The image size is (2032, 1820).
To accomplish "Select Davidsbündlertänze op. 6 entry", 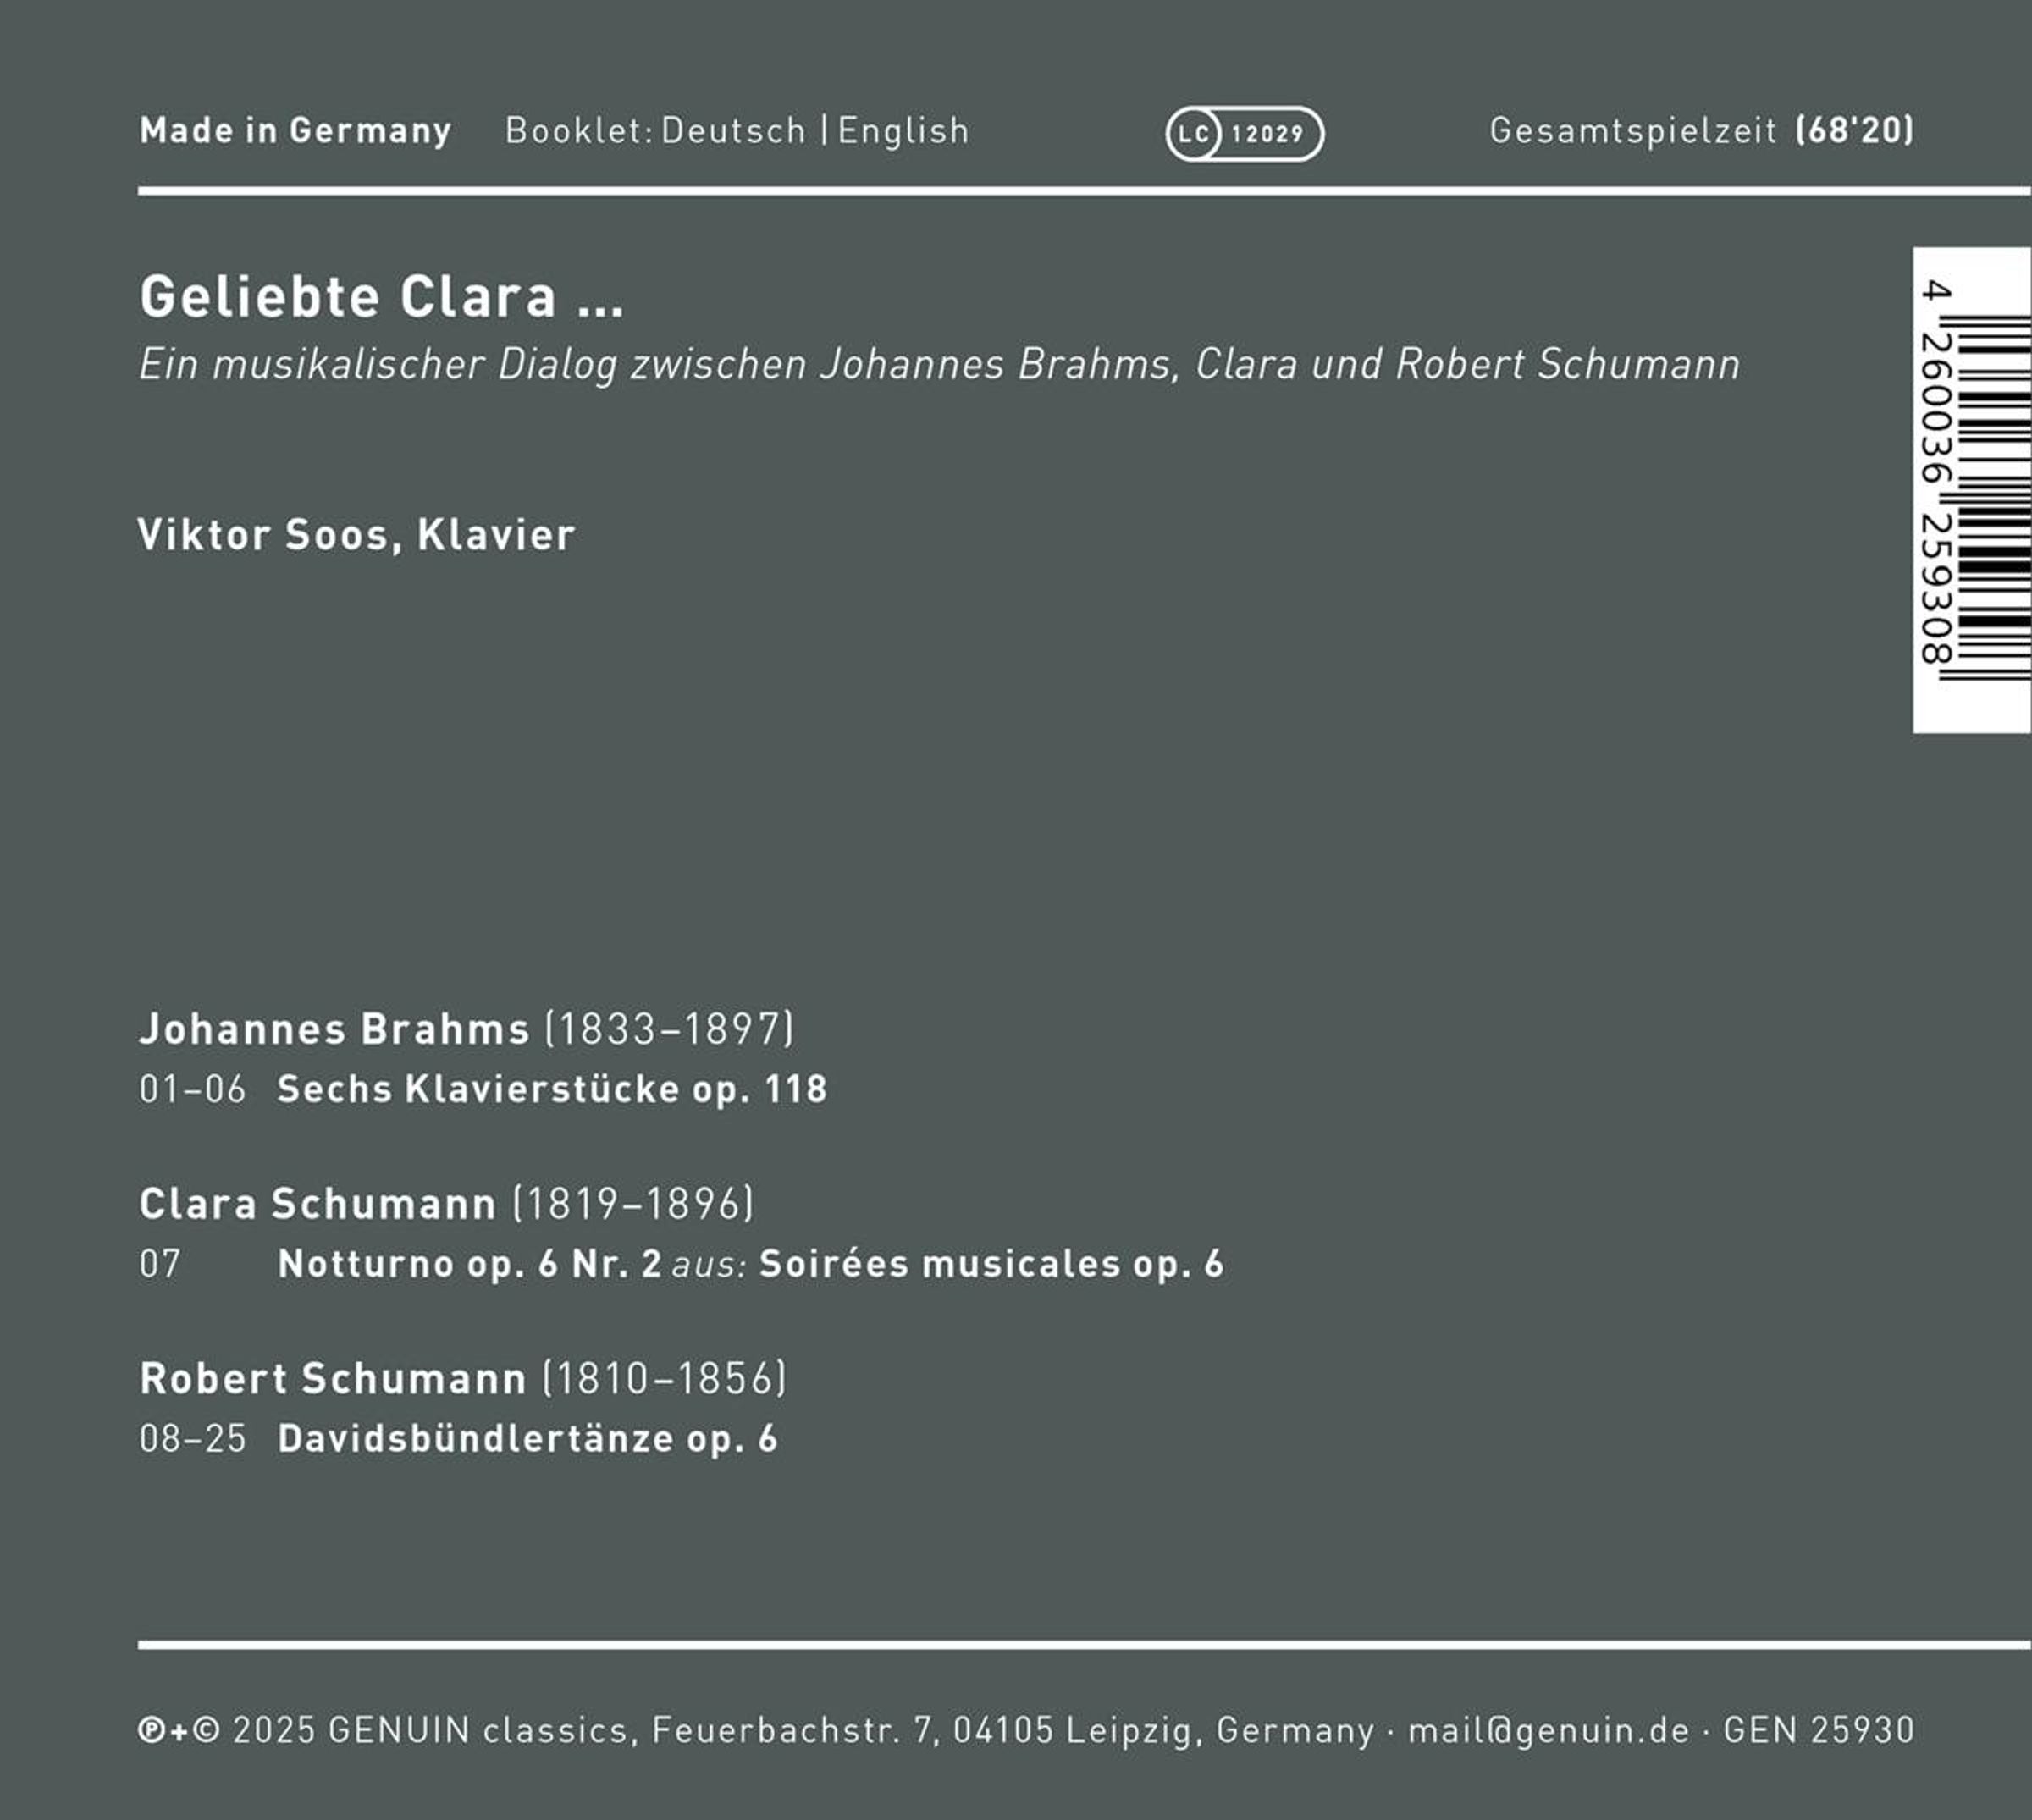I will 528,1439.
